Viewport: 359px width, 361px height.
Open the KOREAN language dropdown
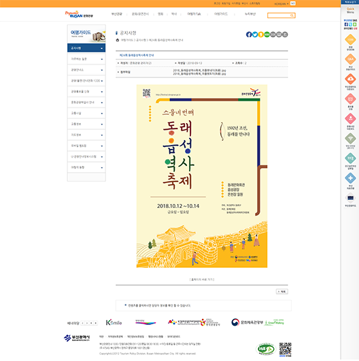pyautogui.click(x=281, y=3)
